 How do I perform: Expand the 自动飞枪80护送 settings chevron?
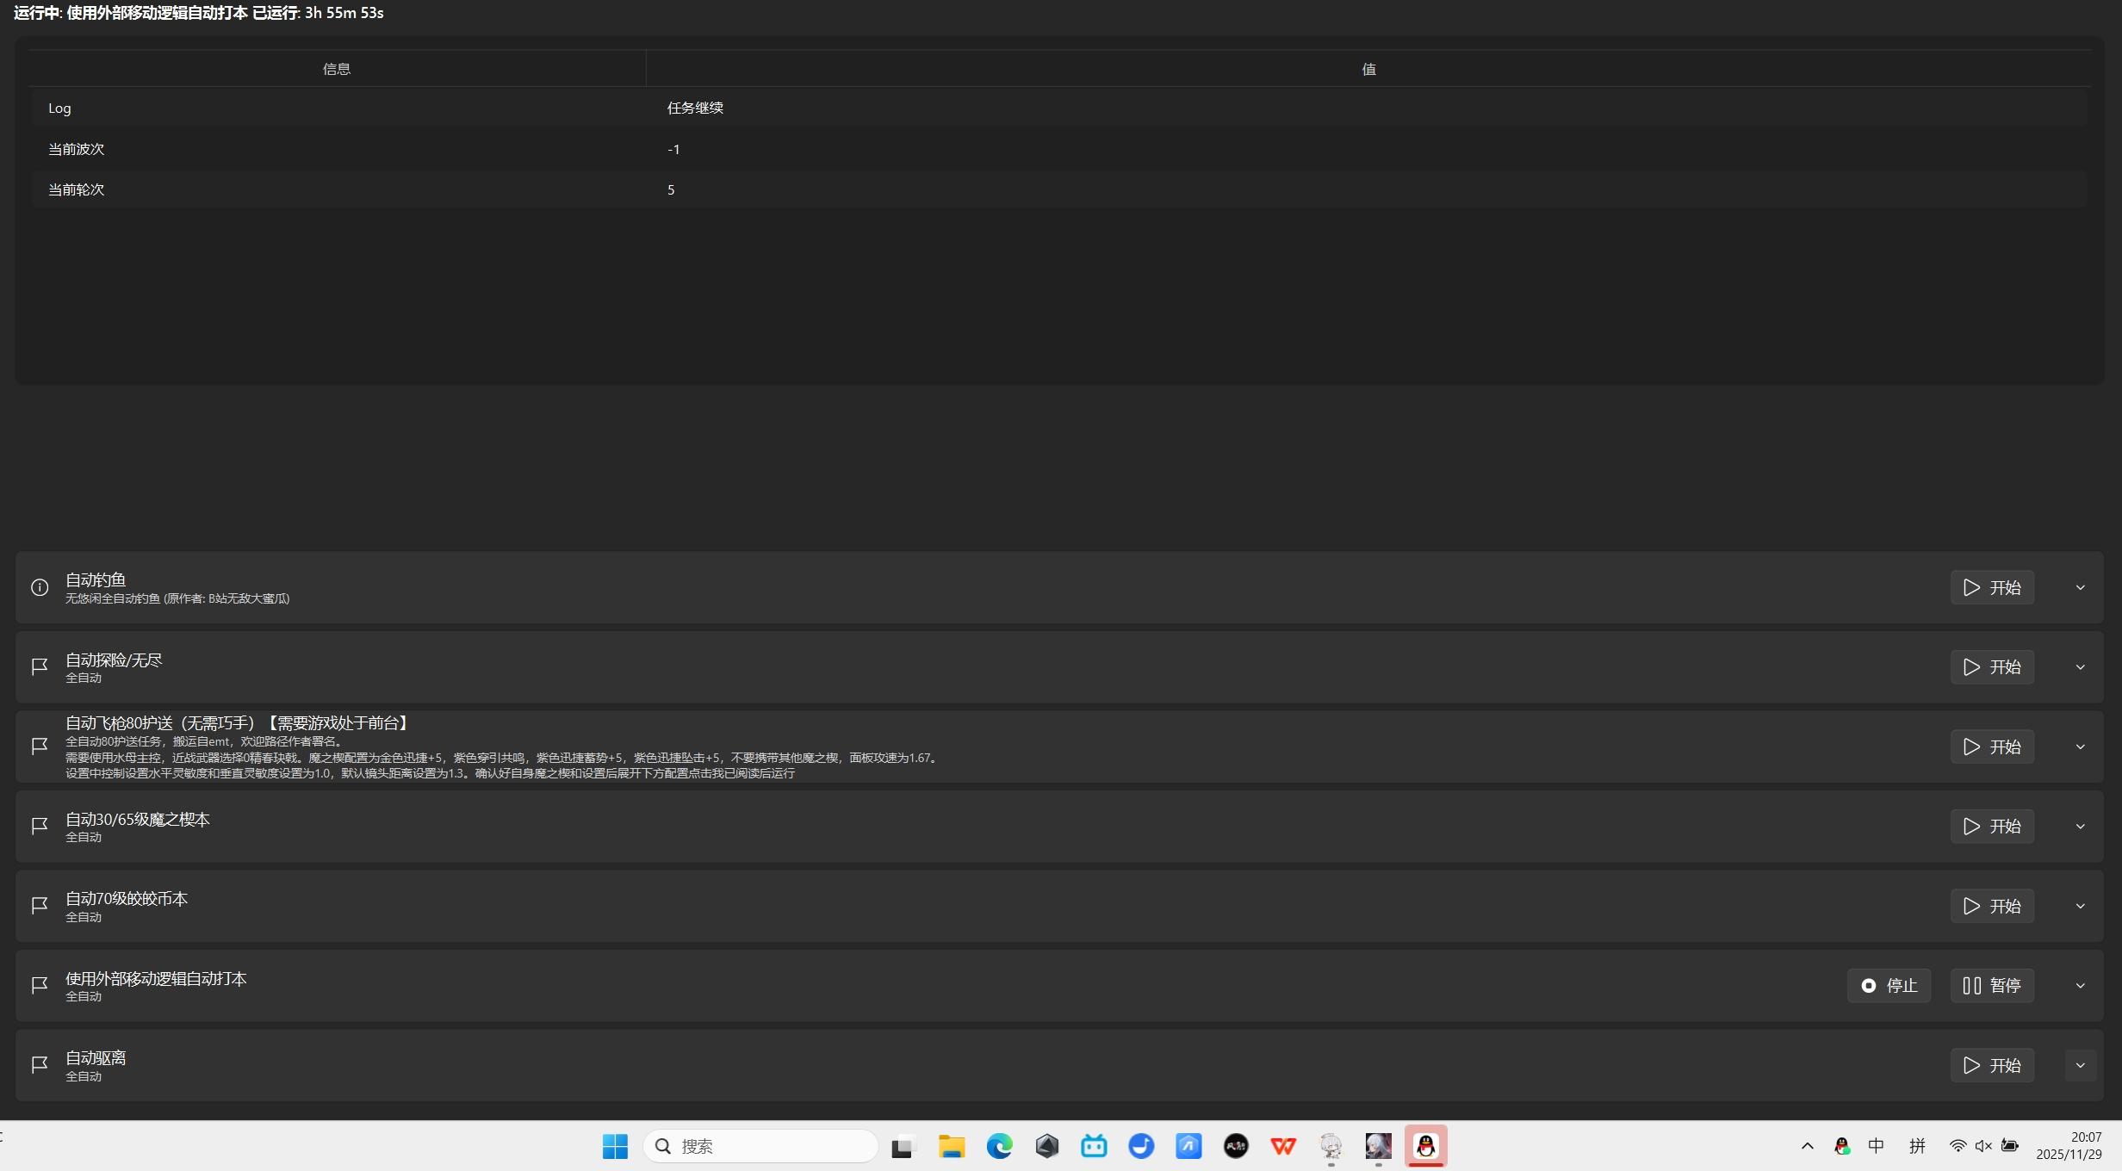click(x=2080, y=747)
